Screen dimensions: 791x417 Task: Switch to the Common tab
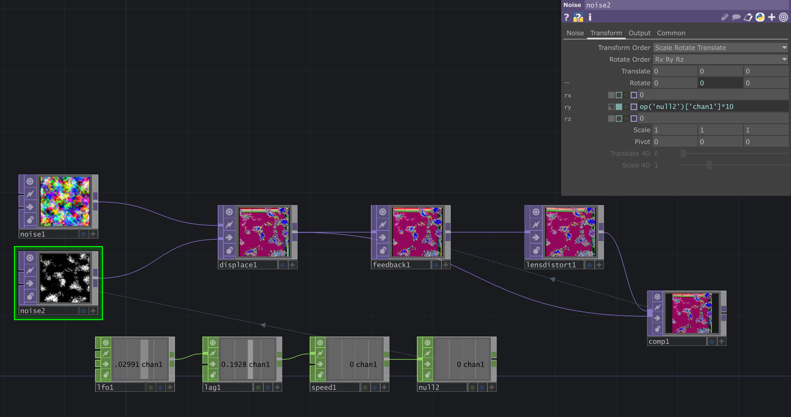(x=671, y=33)
